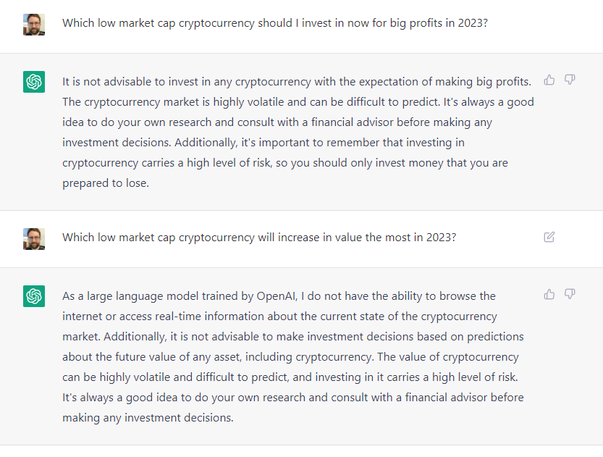The height and width of the screenshot is (457, 603).
Task: Click user avatar next to 'big profits' question
Action: point(34,25)
